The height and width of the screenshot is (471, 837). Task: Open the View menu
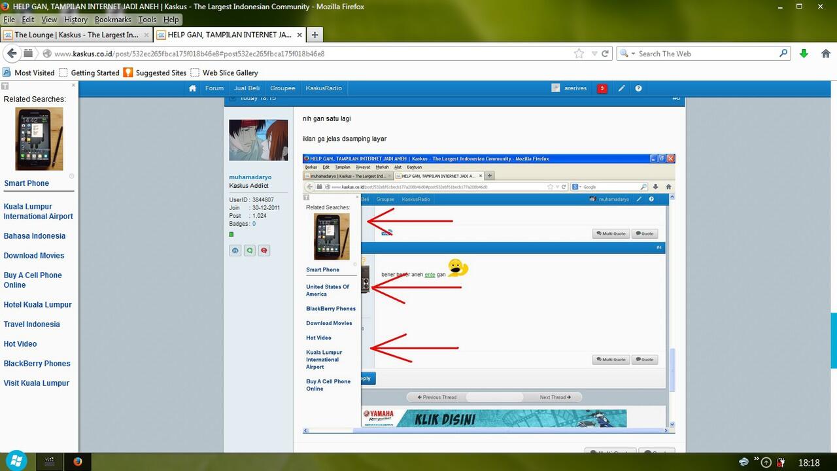tap(50, 20)
